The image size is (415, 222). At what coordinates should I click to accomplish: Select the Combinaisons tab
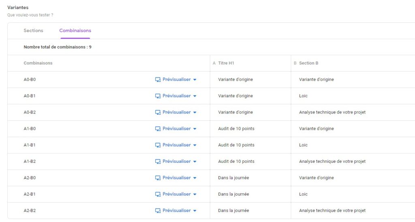[75, 30]
